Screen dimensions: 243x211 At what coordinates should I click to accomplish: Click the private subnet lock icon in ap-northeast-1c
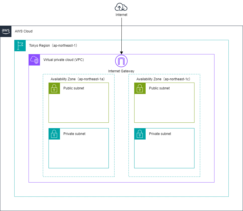[x=140, y=134]
